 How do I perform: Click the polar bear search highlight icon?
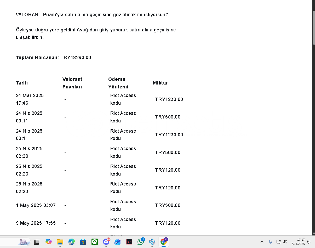tap(24, 242)
